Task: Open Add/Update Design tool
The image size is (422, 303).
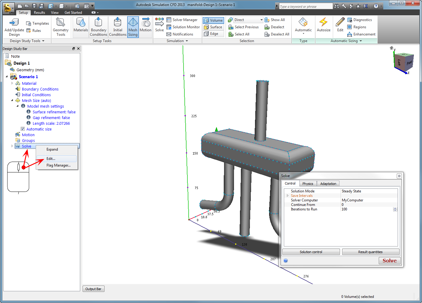Action: click(14, 27)
